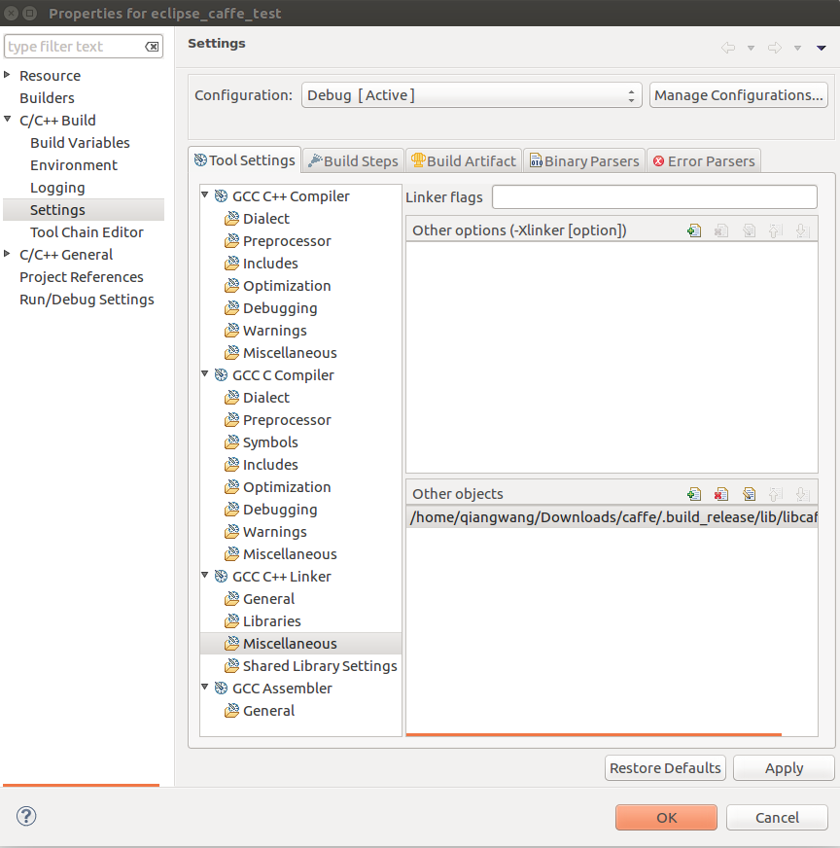Image resolution: width=840 pixels, height=848 pixels.
Task: Open the Build Artifact tab
Action: point(464,161)
